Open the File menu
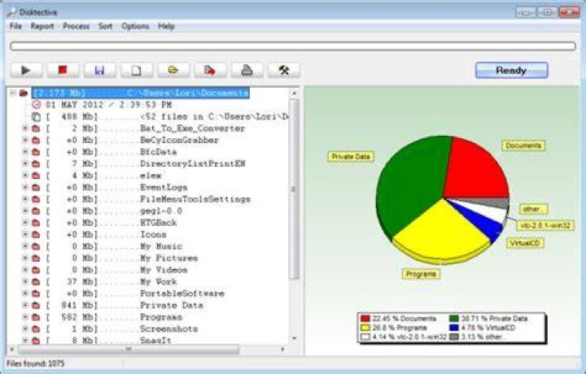 point(15,26)
